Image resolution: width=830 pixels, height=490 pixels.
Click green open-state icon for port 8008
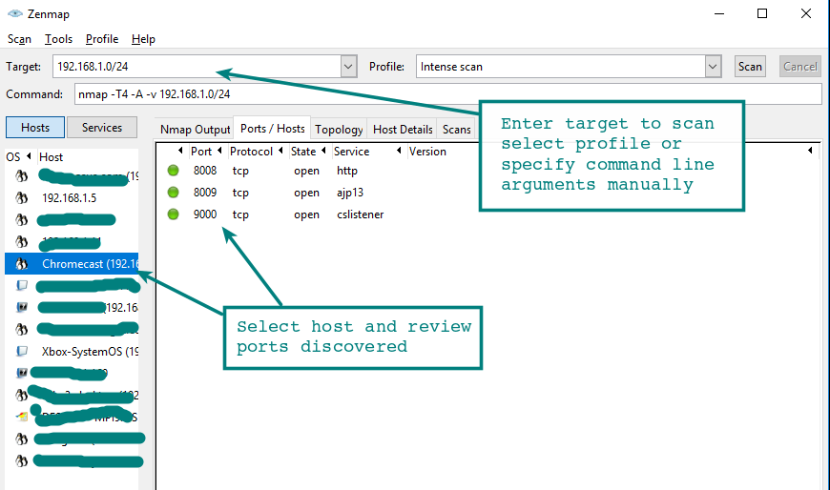click(173, 171)
